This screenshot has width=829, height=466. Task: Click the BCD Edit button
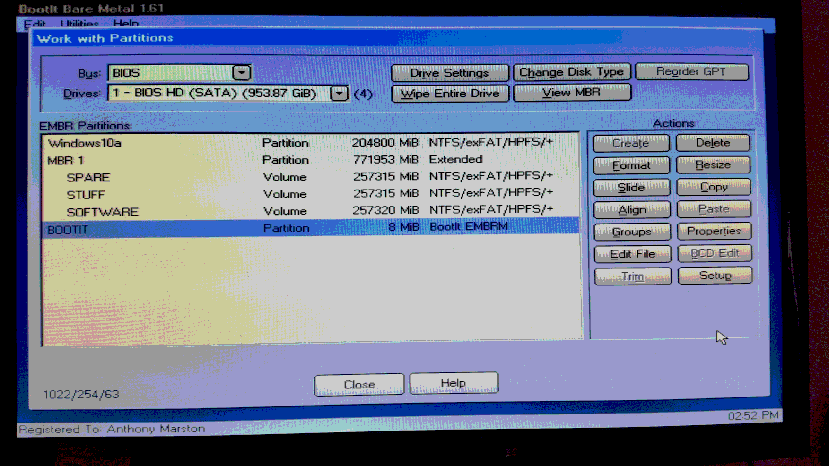[715, 253]
